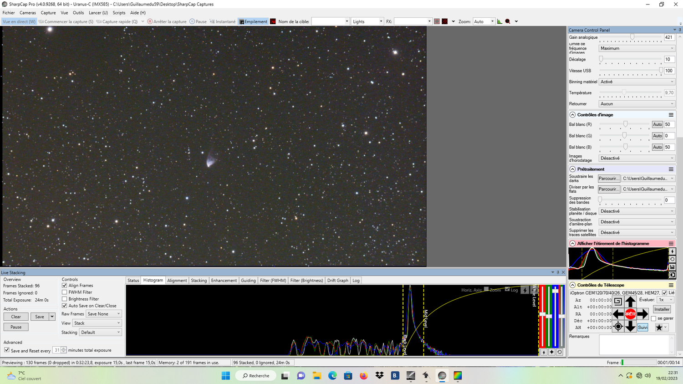
Task: Click the Suivi tracking button
Action: (642, 327)
